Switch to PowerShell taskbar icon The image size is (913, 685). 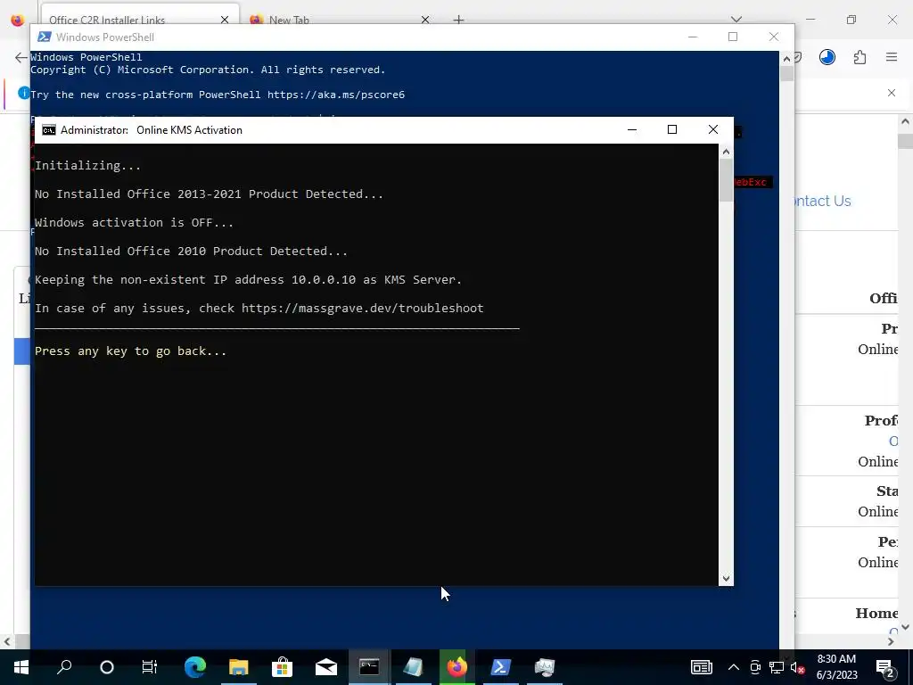pyautogui.click(x=501, y=667)
